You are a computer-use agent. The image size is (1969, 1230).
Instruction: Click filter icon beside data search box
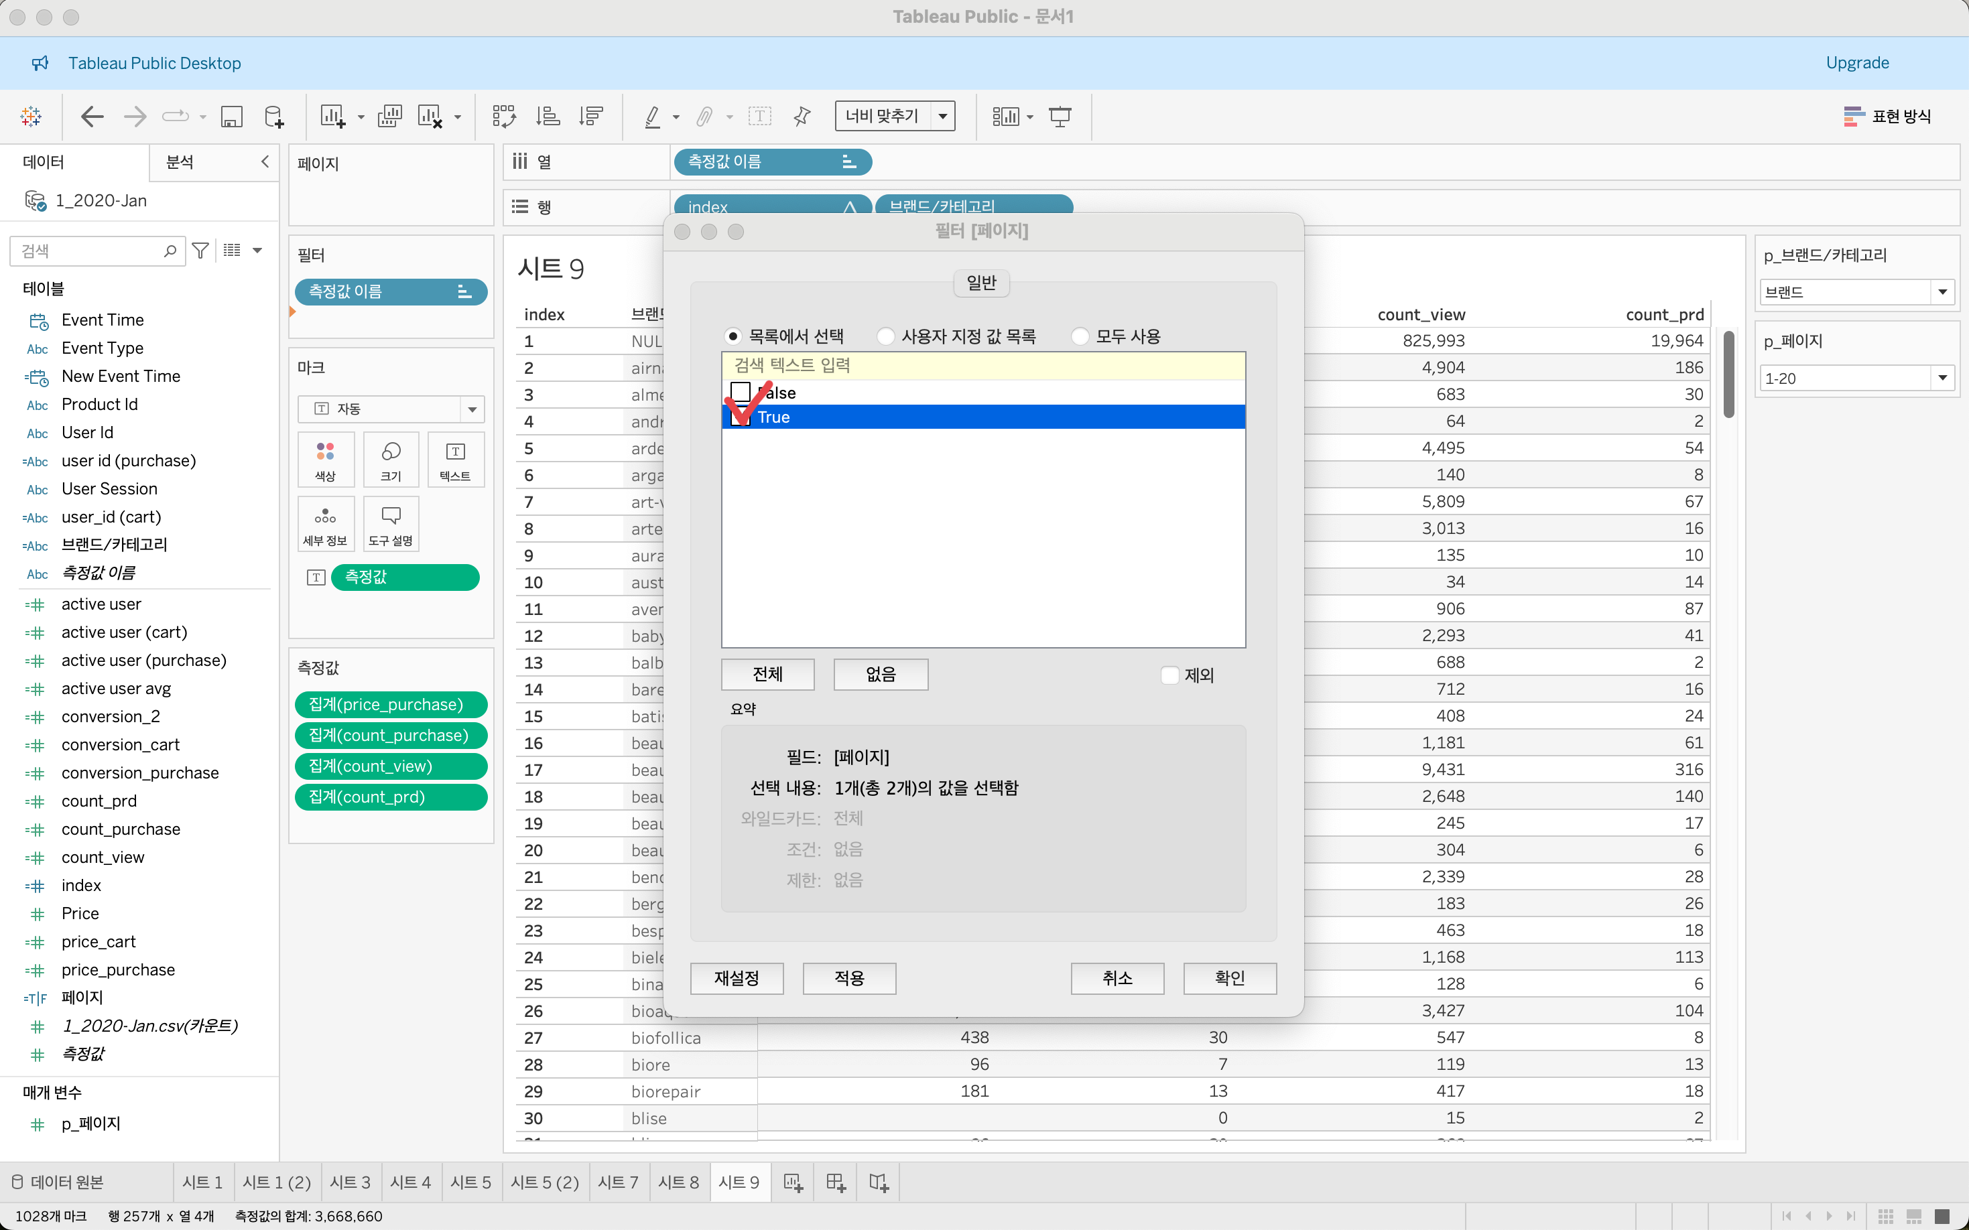pos(200,251)
